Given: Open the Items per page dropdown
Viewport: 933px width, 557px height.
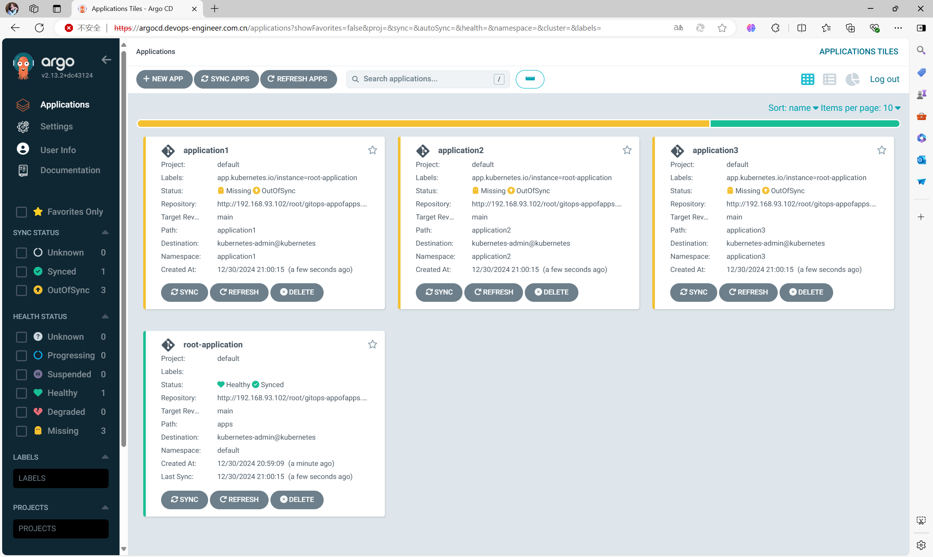Looking at the screenshot, I should (x=860, y=108).
